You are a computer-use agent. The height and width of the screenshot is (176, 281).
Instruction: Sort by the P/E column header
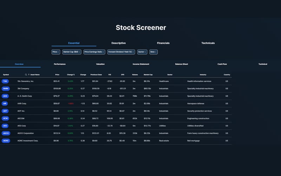pyautogui.click(x=110, y=75)
